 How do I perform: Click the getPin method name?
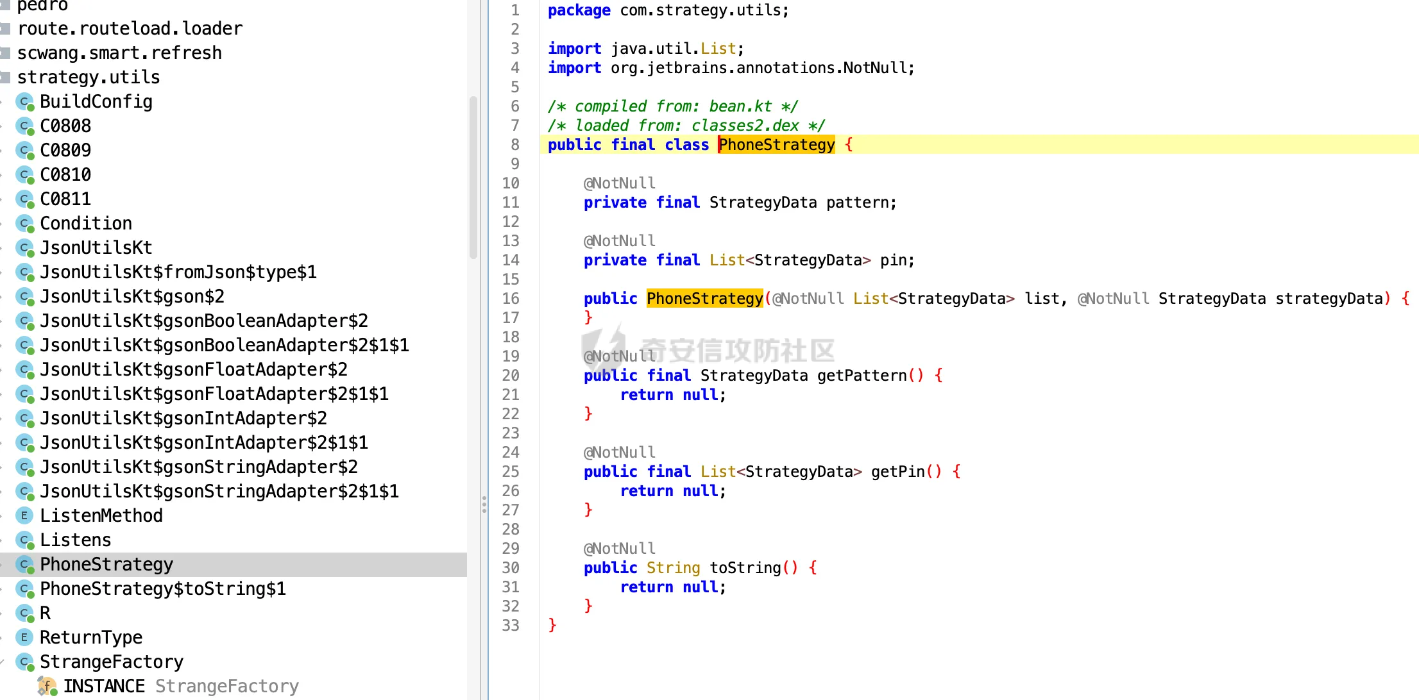click(x=897, y=472)
